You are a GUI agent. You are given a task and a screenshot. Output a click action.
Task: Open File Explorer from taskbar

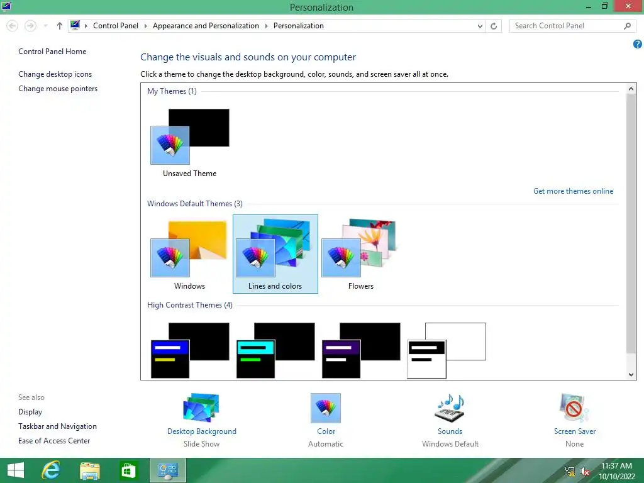pyautogui.click(x=89, y=470)
